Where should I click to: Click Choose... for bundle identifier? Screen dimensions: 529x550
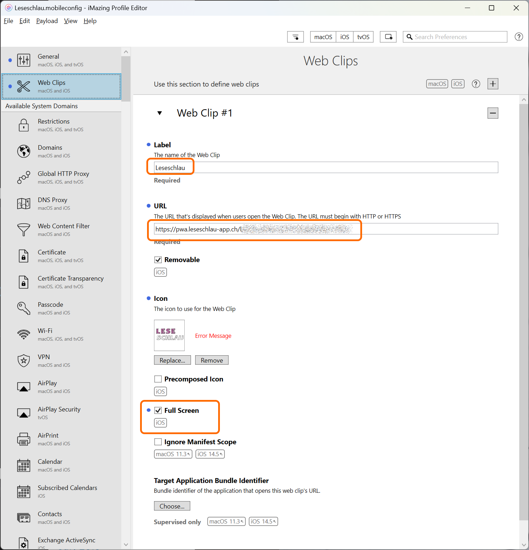coord(172,506)
